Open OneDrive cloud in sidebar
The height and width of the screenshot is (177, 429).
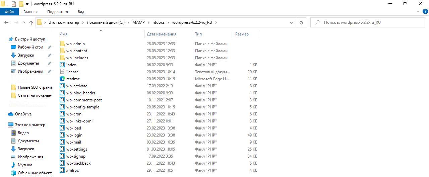[x=23, y=114]
